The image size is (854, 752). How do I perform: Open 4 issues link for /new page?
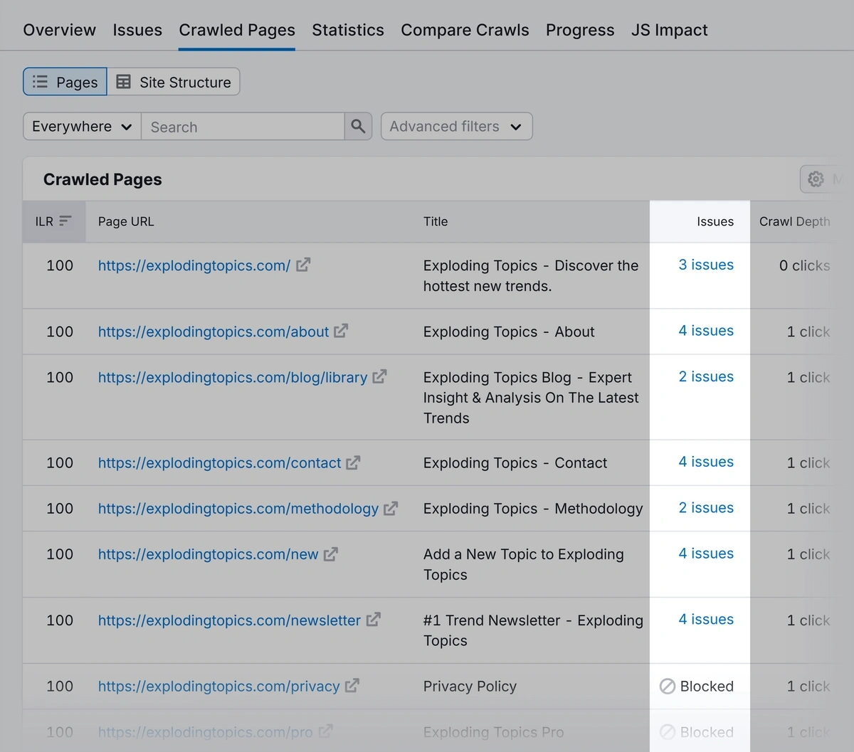[x=706, y=553]
